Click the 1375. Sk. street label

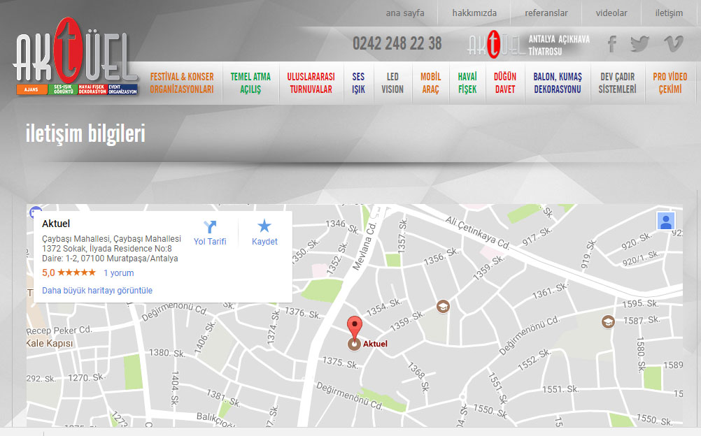tap(340, 363)
